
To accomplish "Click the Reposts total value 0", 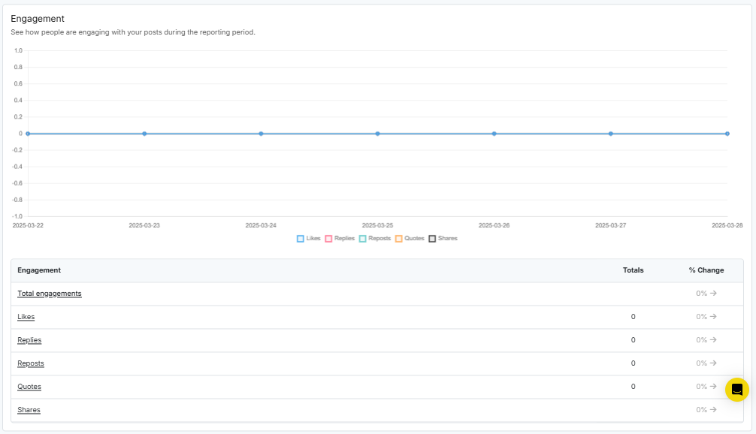I will 633,363.
